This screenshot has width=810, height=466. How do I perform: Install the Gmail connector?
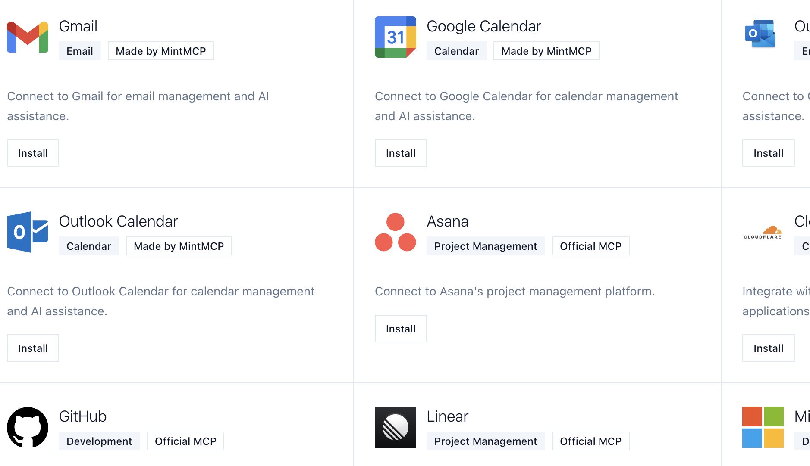[x=33, y=153]
